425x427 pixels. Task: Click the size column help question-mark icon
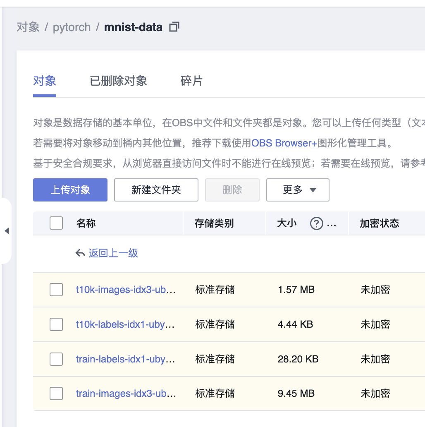click(x=316, y=224)
